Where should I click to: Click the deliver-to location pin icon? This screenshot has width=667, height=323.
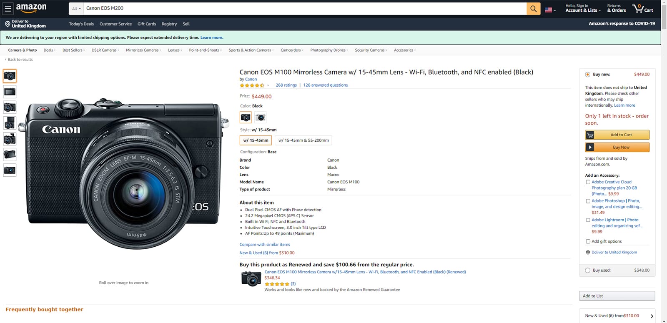pos(8,24)
